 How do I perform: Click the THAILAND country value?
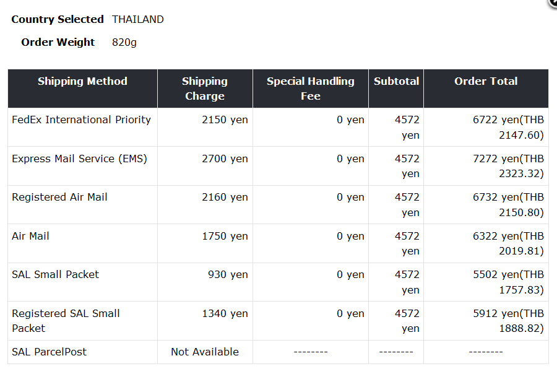(138, 20)
